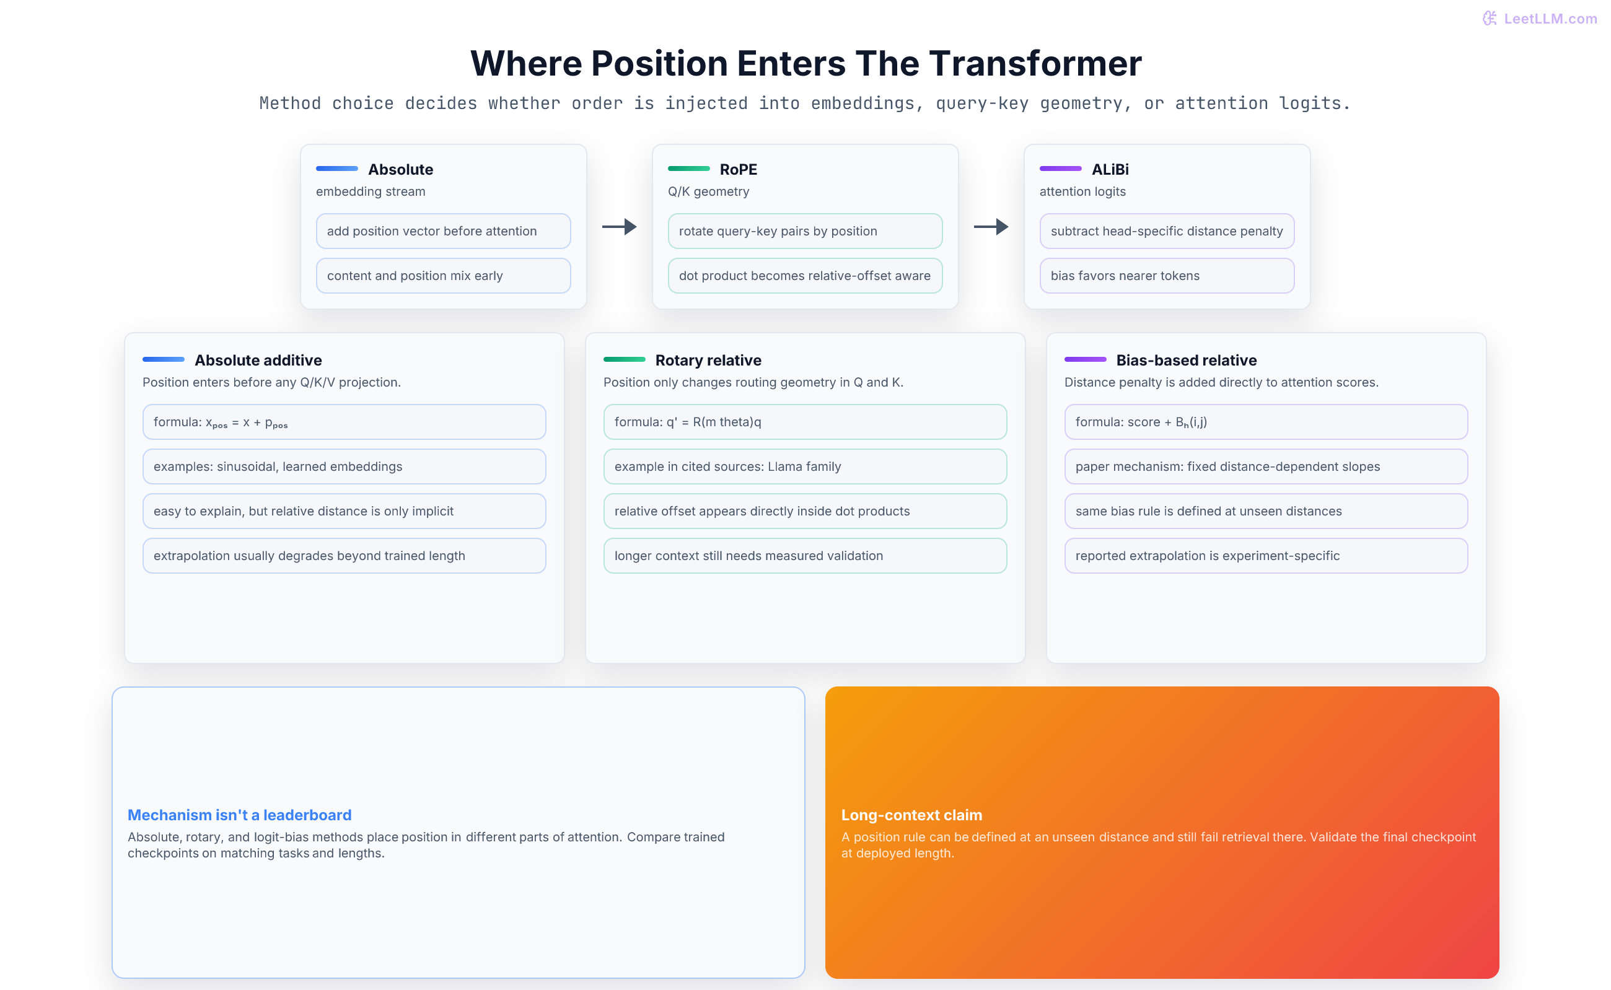The width and height of the screenshot is (1611, 990).
Task: Click the green color bar beside RoPE
Action: [688, 169]
